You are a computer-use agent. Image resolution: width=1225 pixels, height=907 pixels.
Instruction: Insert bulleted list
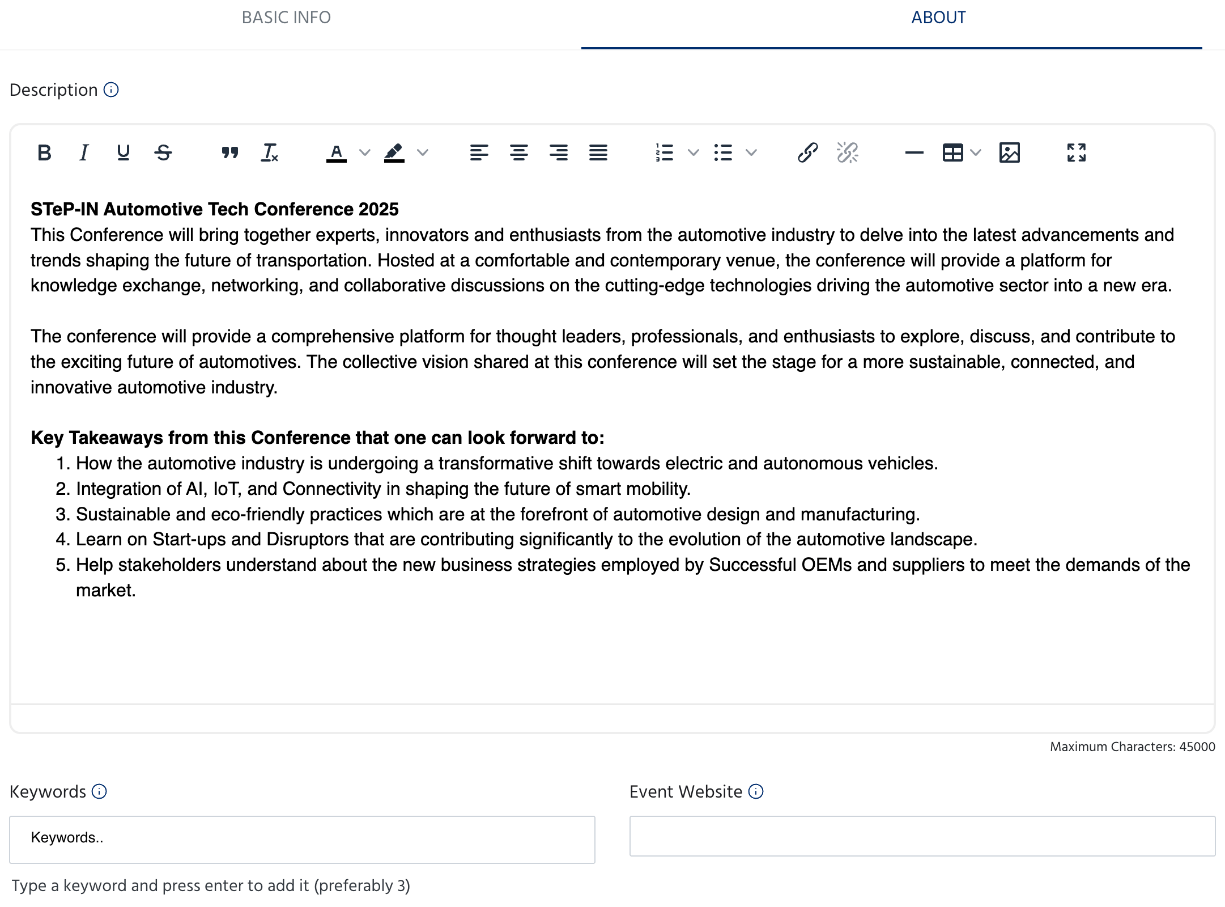point(723,152)
